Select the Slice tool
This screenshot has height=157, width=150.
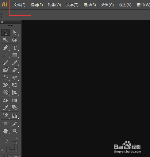coord(15,124)
